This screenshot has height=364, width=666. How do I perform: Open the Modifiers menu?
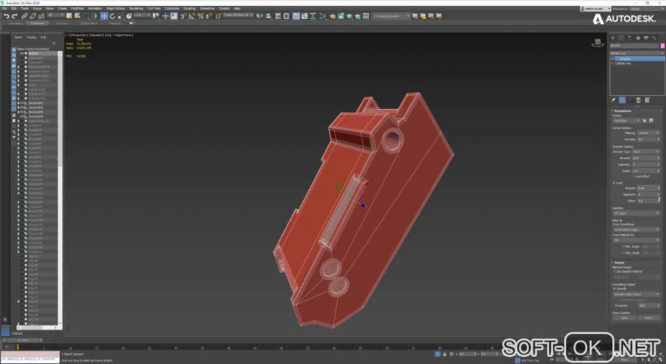[x=77, y=8]
